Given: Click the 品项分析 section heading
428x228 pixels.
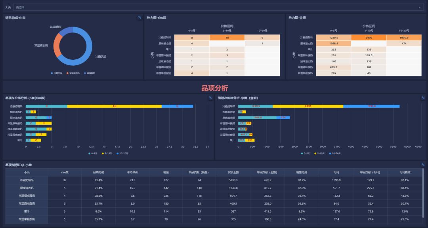Looking at the screenshot, I should click(x=214, y=88).
